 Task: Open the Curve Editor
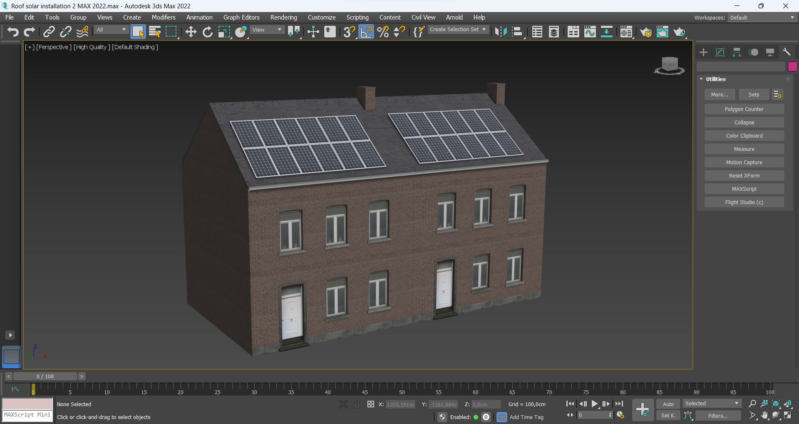(590, 32)
